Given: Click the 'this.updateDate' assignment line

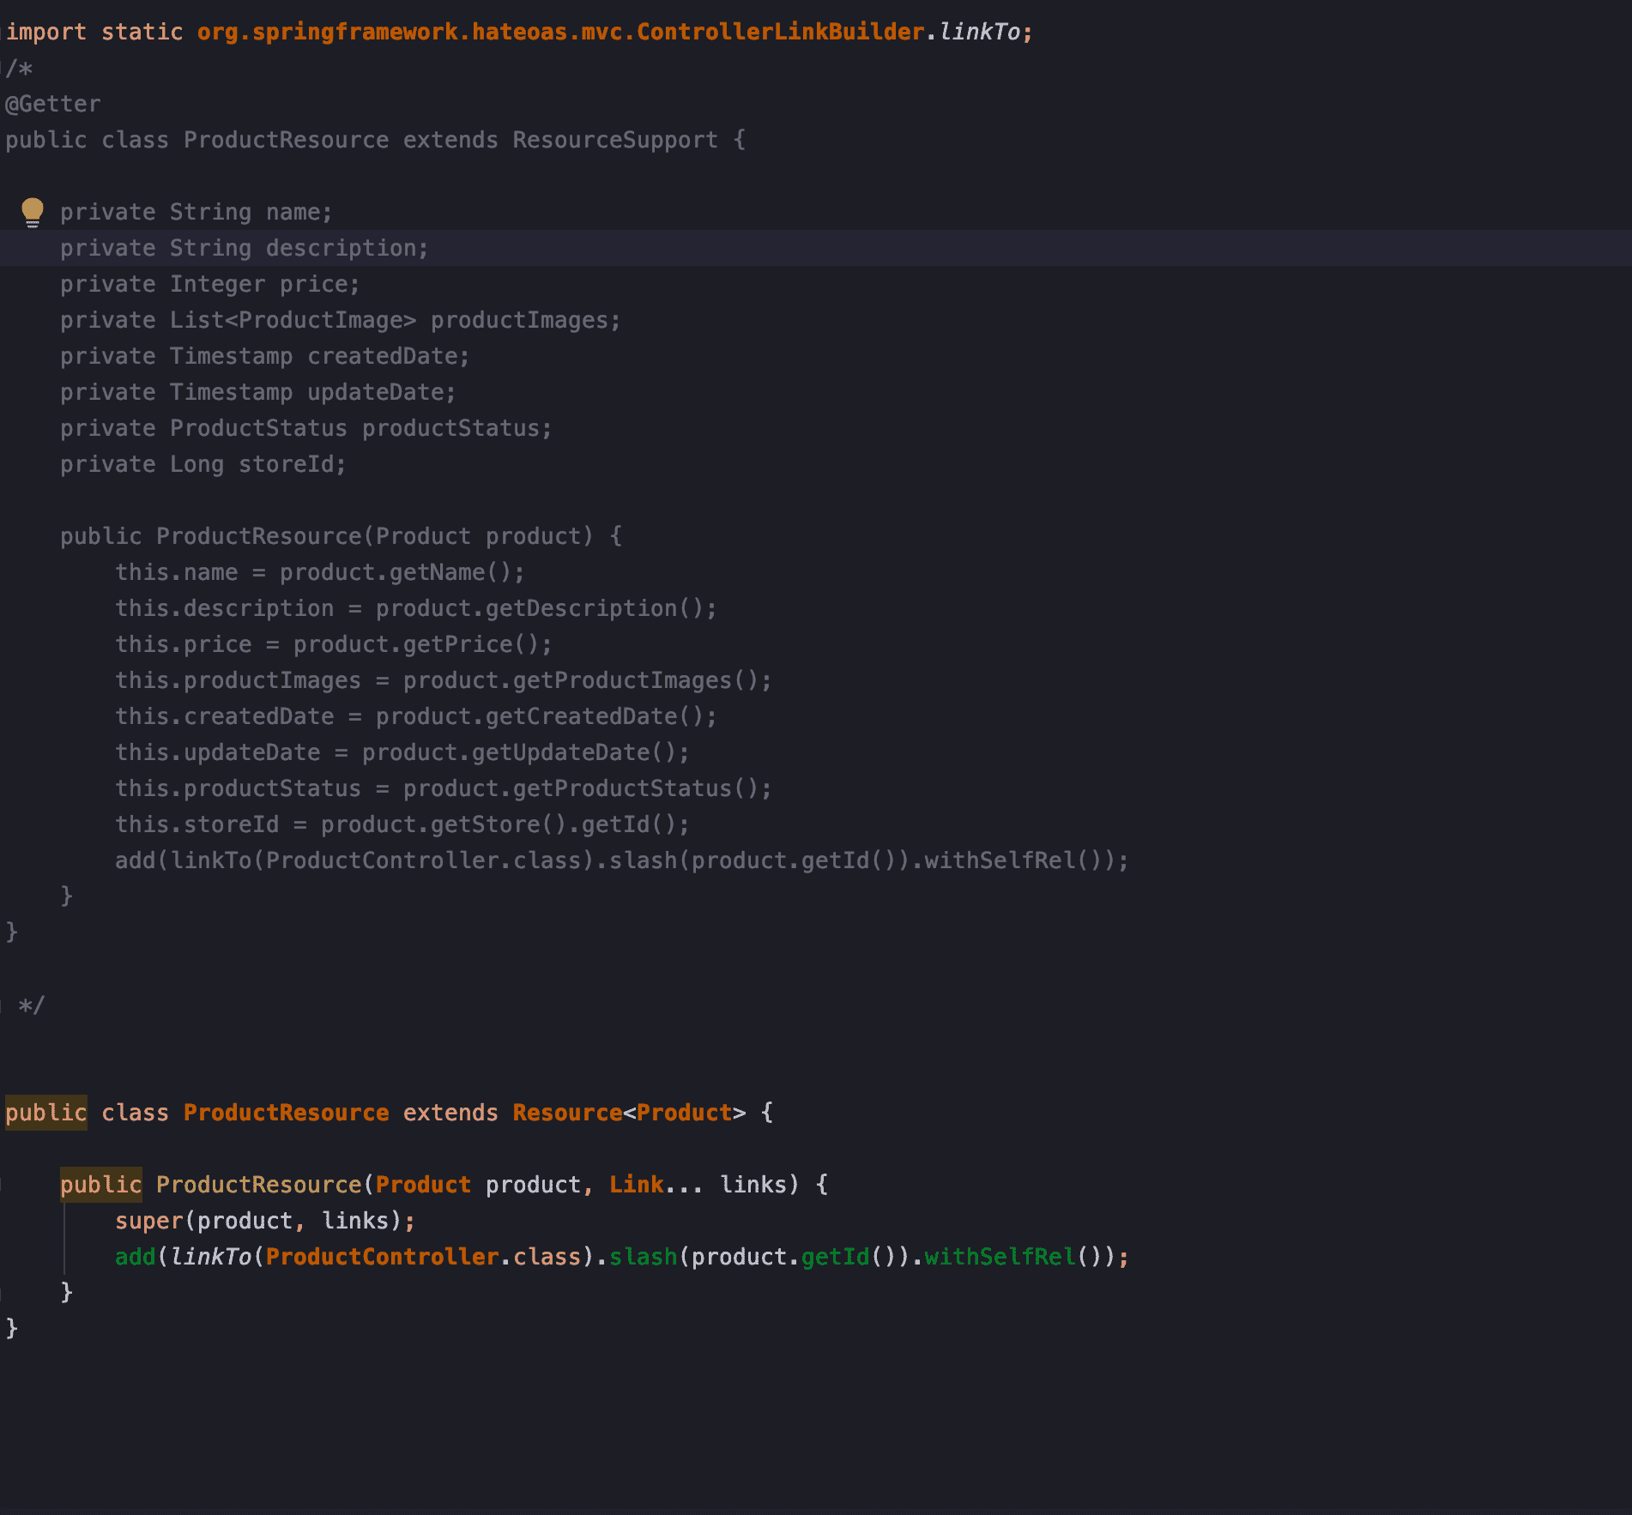Looking at the screenshot, I should 402,752.
